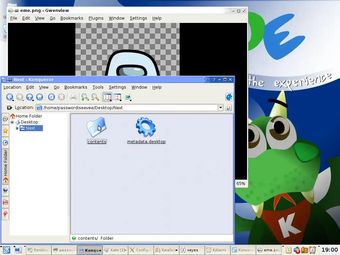Switch to eme.png taskbar button

tap(268, 250)
